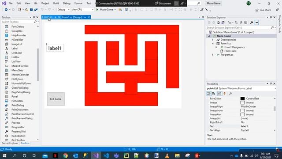Pin the Properties panel
Image resolution: width=282 pixels, height=159 pixels.
tap(271, 84)
